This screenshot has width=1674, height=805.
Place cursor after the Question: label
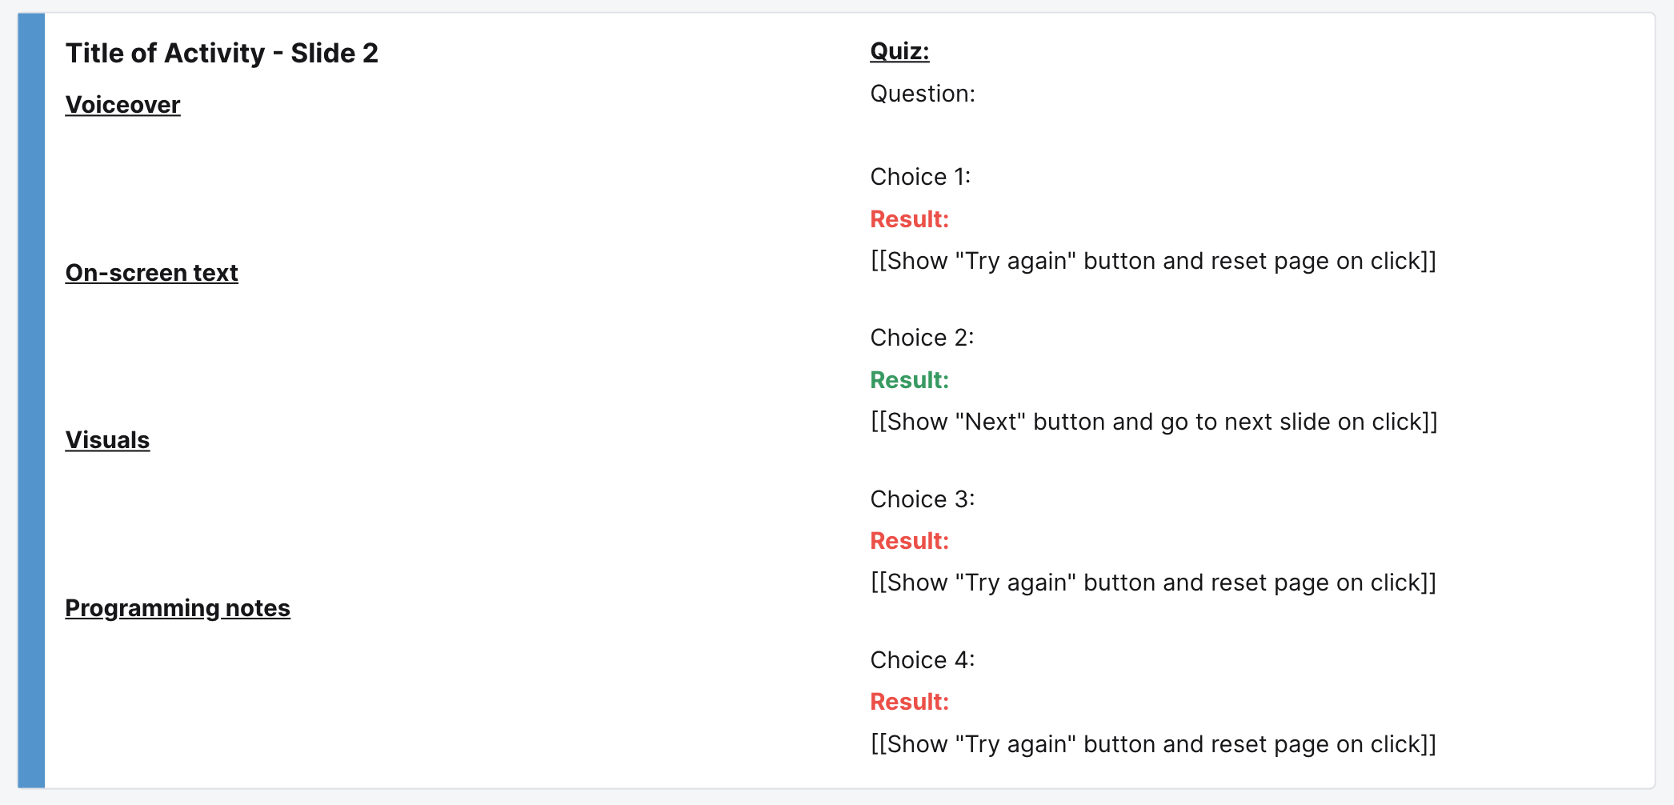click(x=977, y=94)
